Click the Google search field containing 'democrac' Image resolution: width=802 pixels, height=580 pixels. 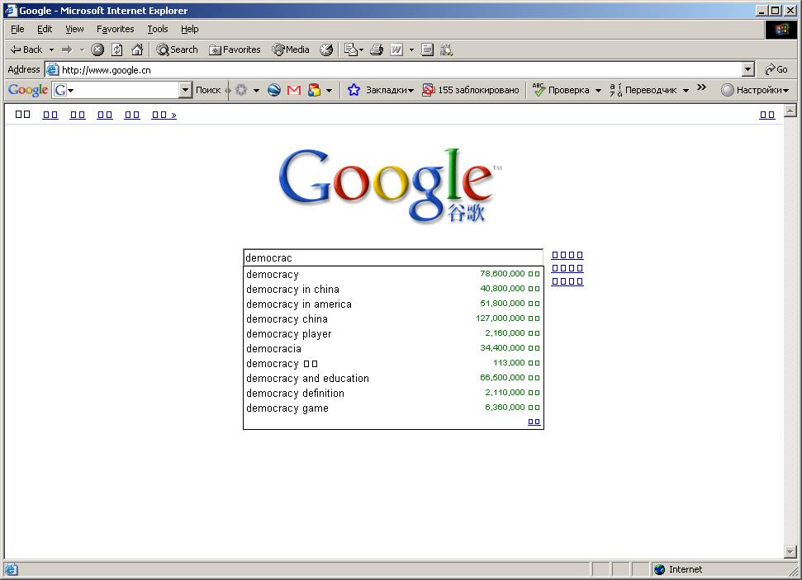coord(393,257)
